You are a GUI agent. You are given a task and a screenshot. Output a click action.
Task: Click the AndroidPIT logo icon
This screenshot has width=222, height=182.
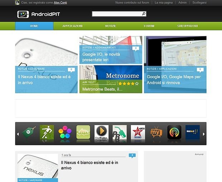(23, 14)
